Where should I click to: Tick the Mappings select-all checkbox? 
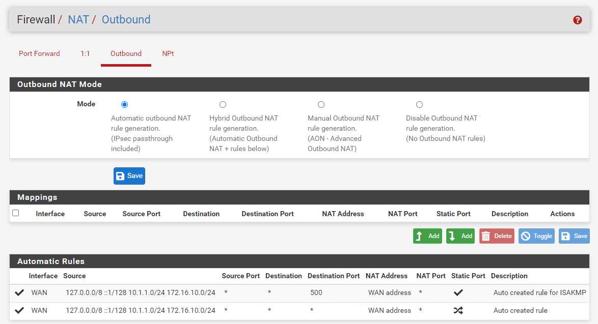[16, 213]
